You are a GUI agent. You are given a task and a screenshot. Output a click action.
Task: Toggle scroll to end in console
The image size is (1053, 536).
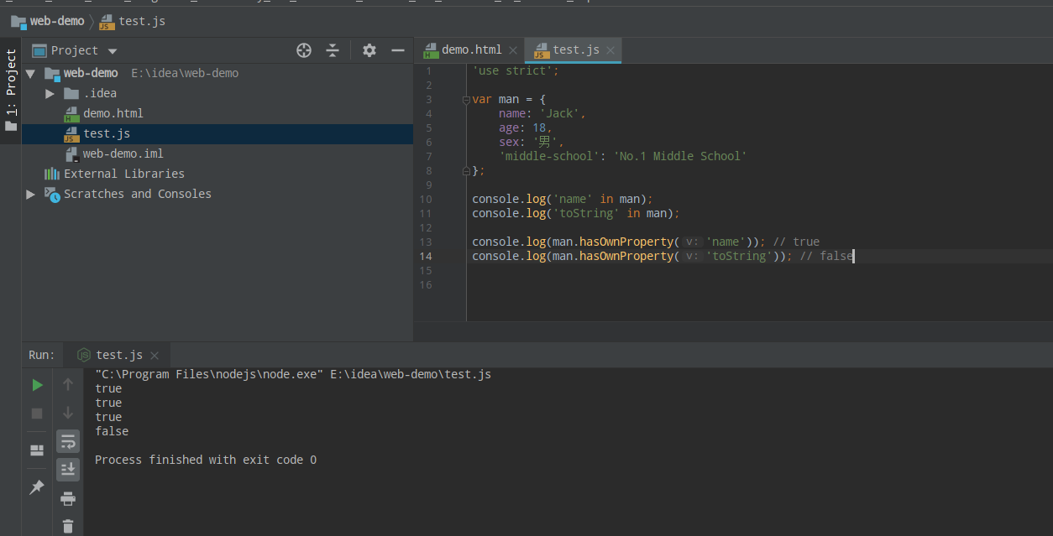click(x=68, y=469)
